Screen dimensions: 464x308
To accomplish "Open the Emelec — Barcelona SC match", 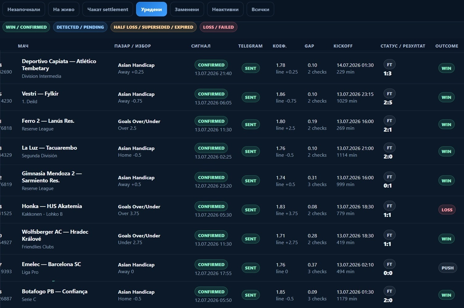I will point(51,264).
